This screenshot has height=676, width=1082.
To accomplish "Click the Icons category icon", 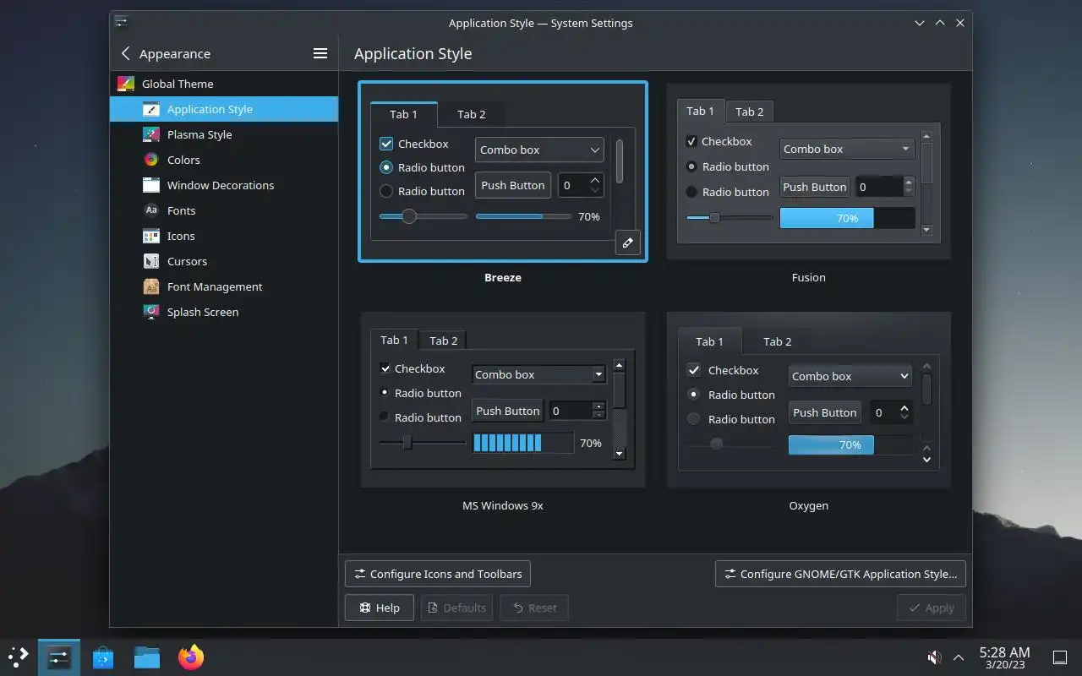I will click(x=151, y=236).
